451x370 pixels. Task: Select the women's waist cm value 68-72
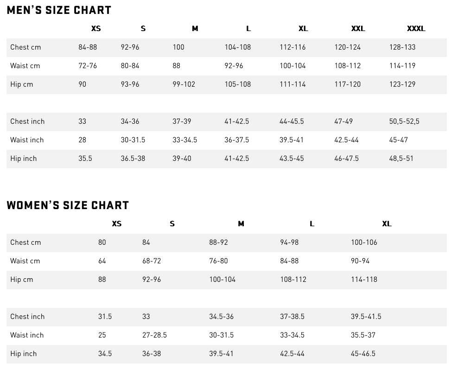[152, 261]
